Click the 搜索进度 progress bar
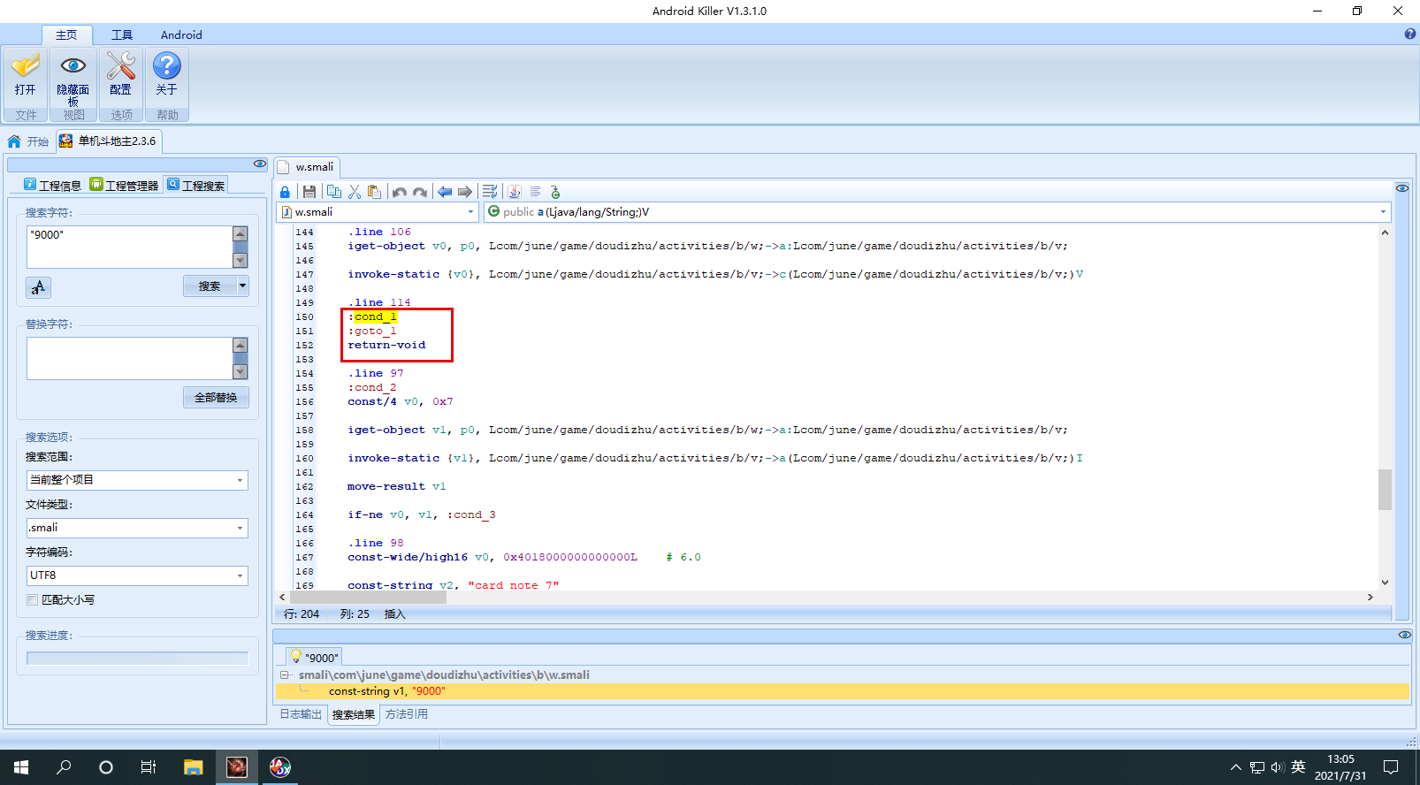Screen dimensions: 1420x785 tap(137, 658)
